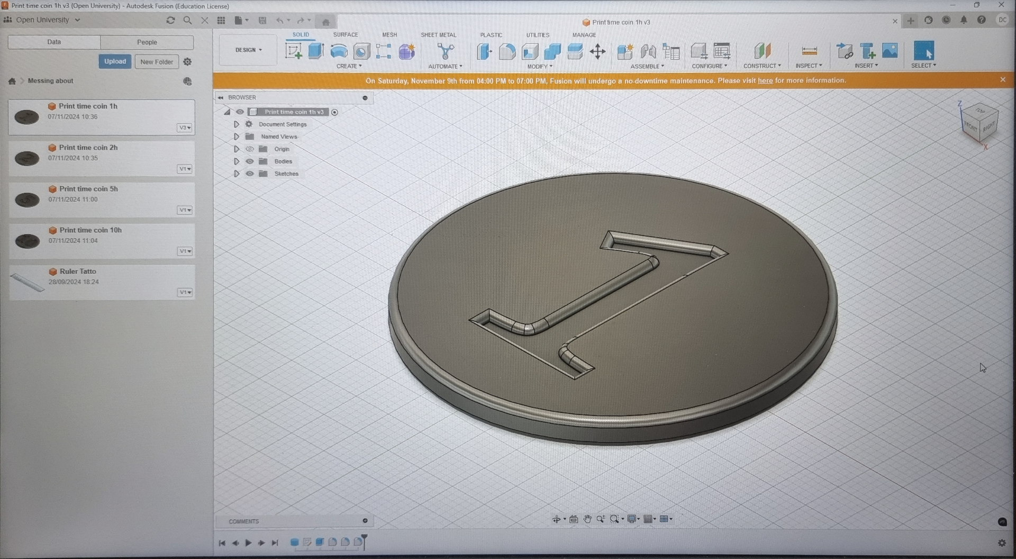Expand Named Views node
1016x559 pixels.
point(237,137)
